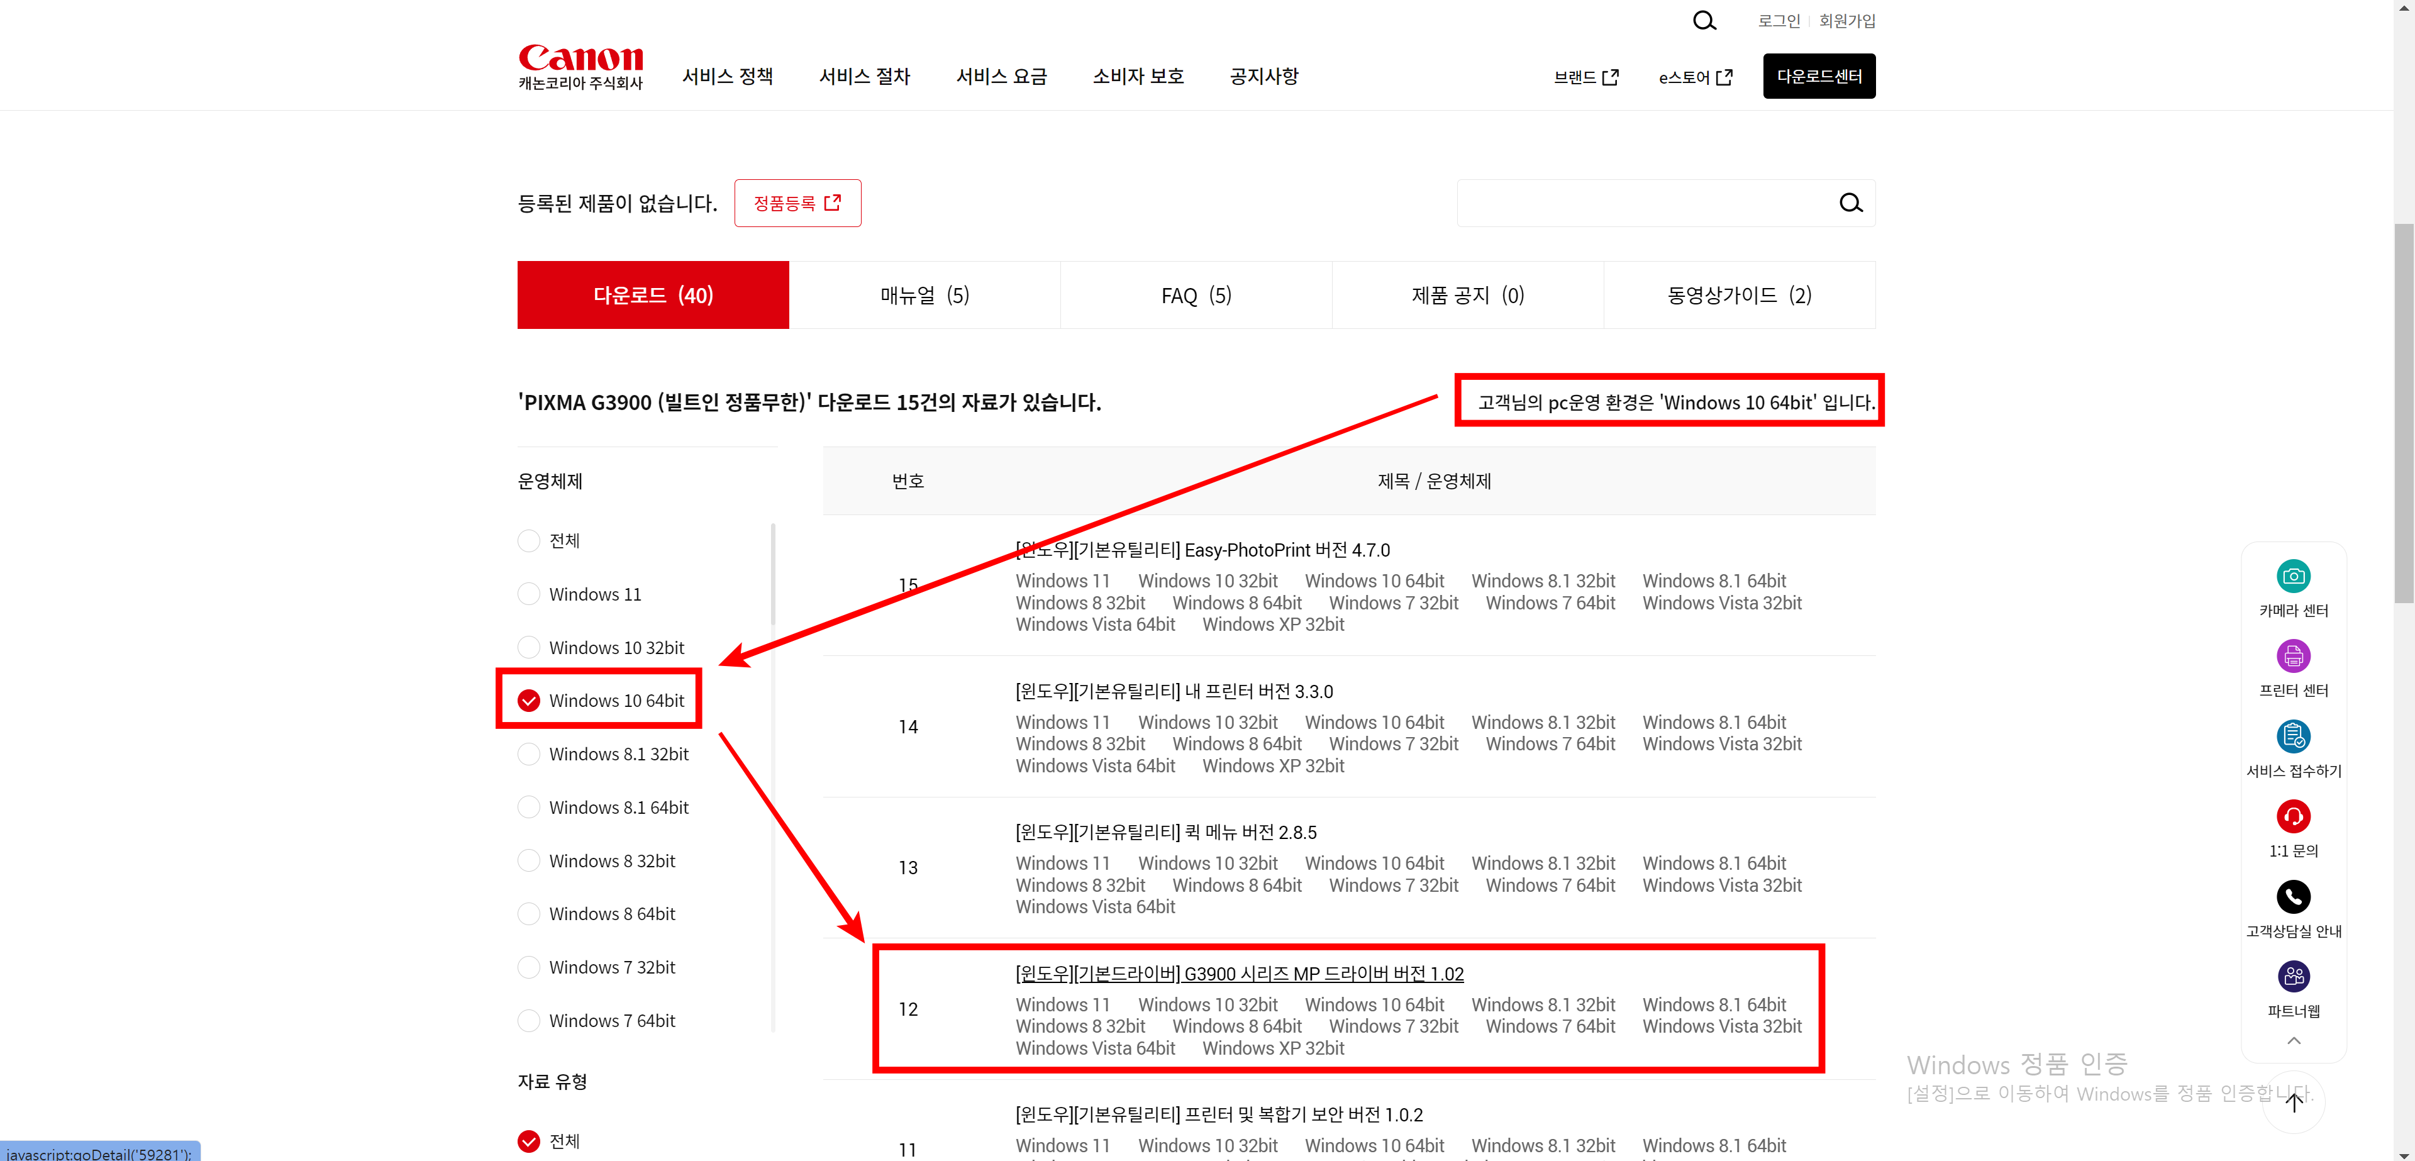
Task: Open the 서비스 정책 menu
Action: click(728, 76)
